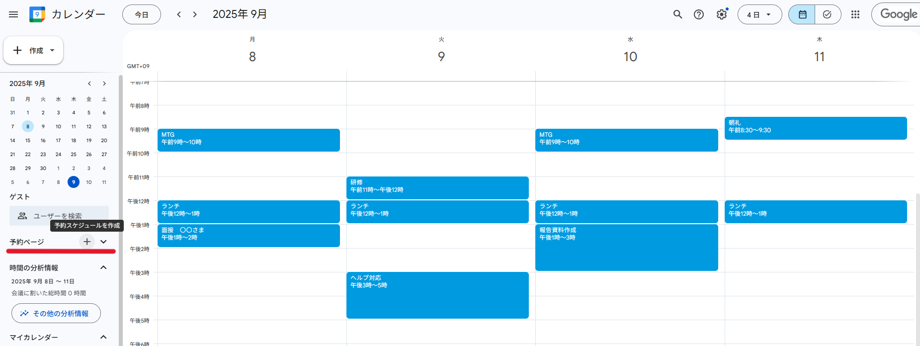This screenshot has height=346, width=920.
Task: Open the ヘルプ対応 event on Tuesday
Action: click(437, 295)
